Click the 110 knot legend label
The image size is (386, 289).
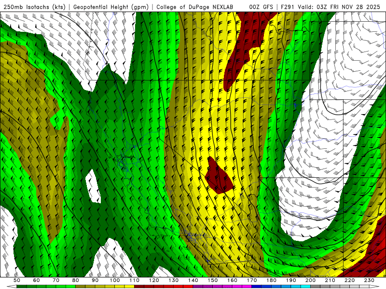point(135,280)
